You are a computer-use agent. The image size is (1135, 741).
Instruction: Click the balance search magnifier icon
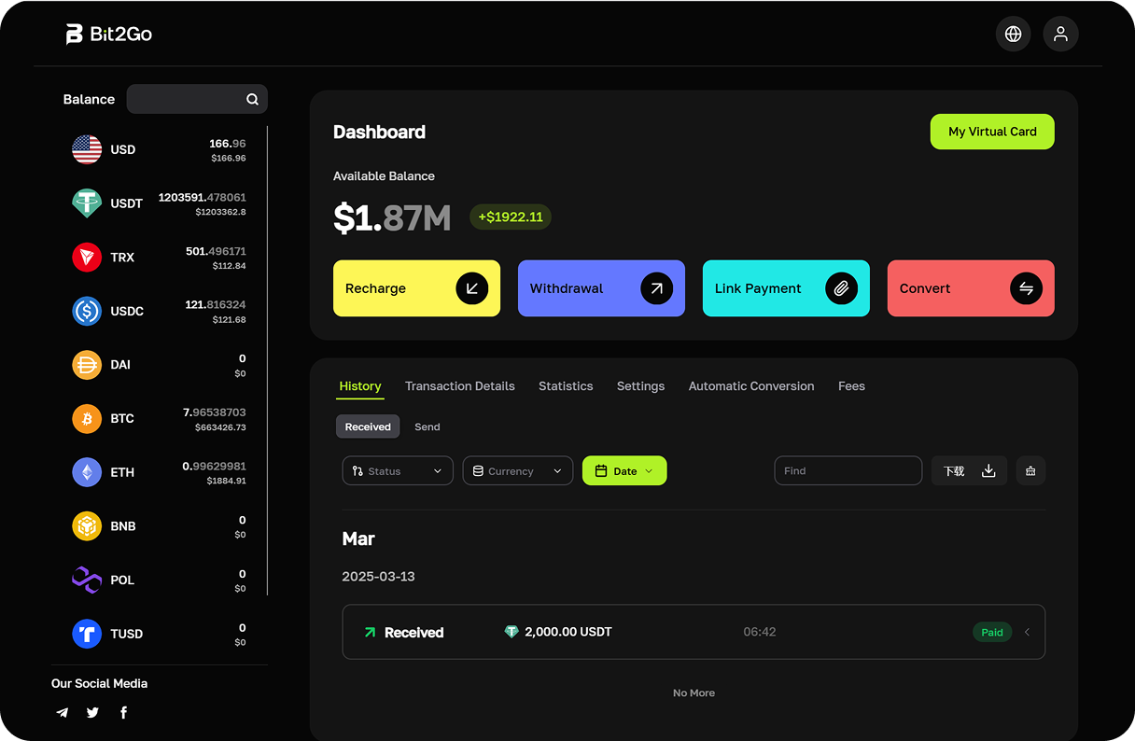pyautogui.click(x=252, y=99)
